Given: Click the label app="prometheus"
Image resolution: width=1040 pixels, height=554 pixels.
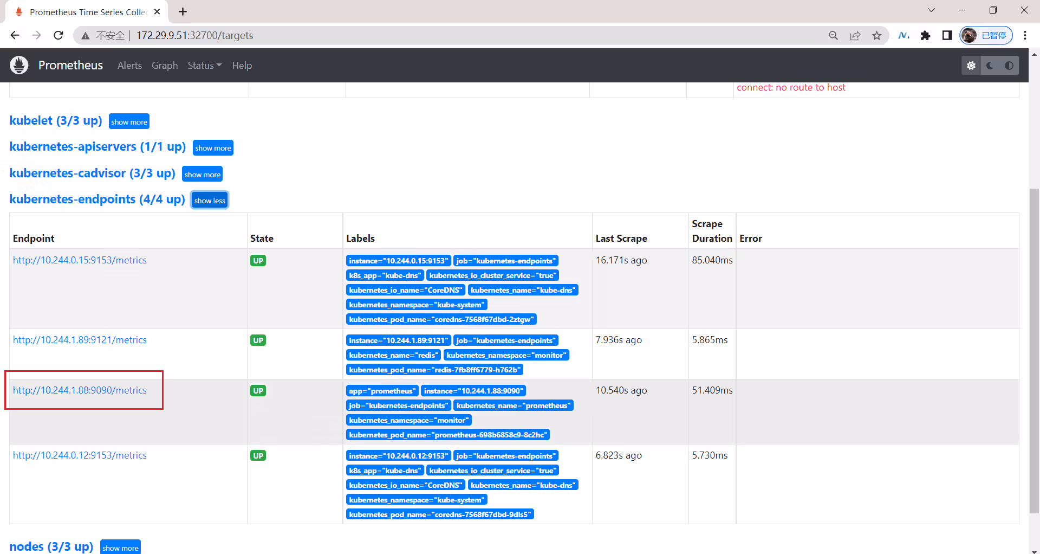Looking at the screenshot, I should click(382, 391).
